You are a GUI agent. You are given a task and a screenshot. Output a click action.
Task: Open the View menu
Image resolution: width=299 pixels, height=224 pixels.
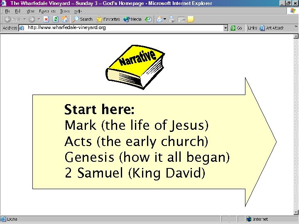click(30, 11)
